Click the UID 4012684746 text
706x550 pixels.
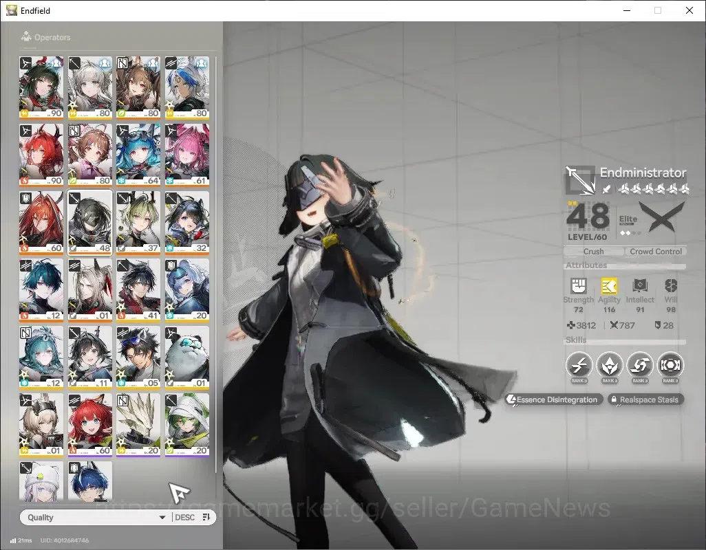click(x=65, y=540)
